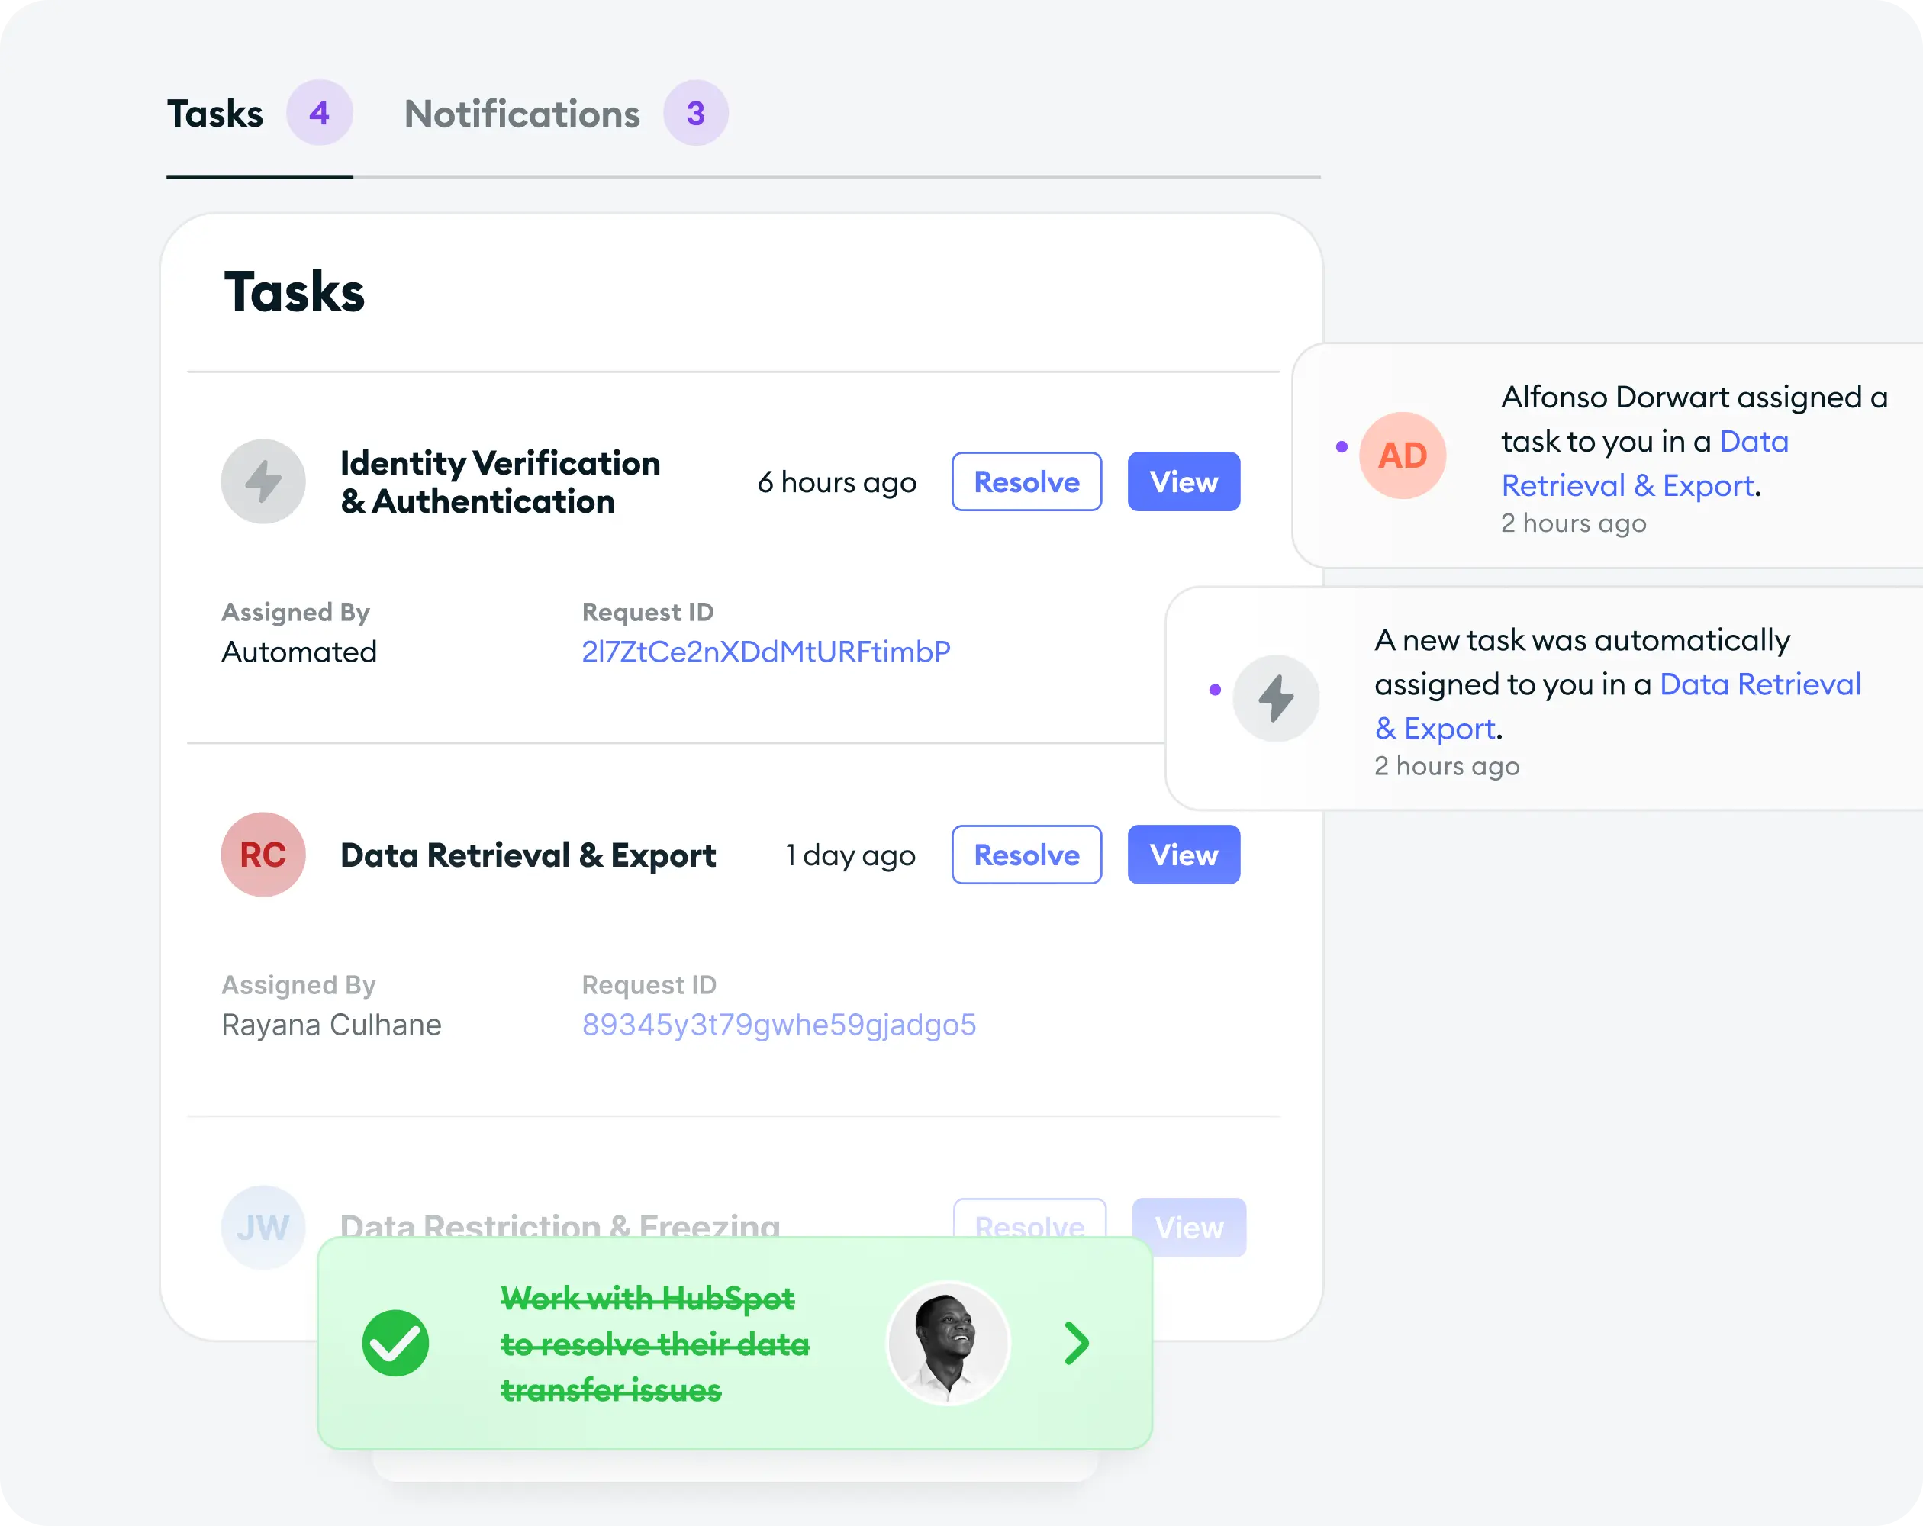The height and width of the screenshot is (1526, 1923).
Task: Click the Identity Verification & Authentication title
Action: tap(501, 481)
